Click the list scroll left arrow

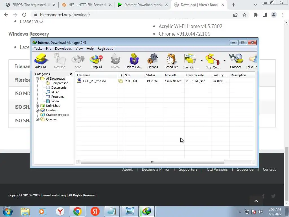(x=78, y=162)
